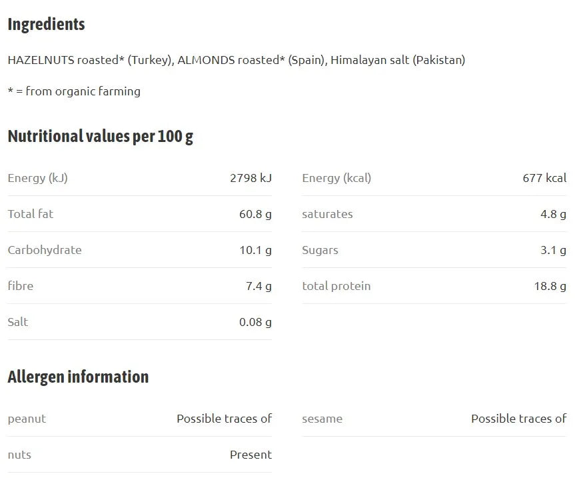Click the Allergen information heading

pos(78,377)
